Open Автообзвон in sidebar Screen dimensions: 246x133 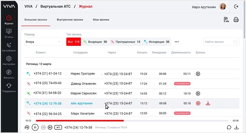click(x=9, y=47)
